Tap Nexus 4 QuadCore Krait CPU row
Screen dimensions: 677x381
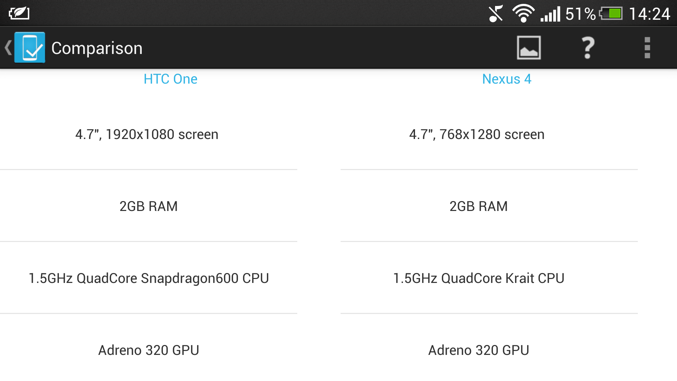tap(478, 278)
